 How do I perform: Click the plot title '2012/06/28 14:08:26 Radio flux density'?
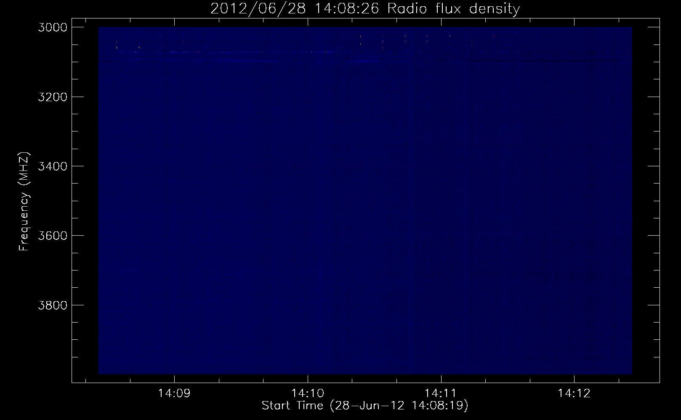click(x=365, y=8)
